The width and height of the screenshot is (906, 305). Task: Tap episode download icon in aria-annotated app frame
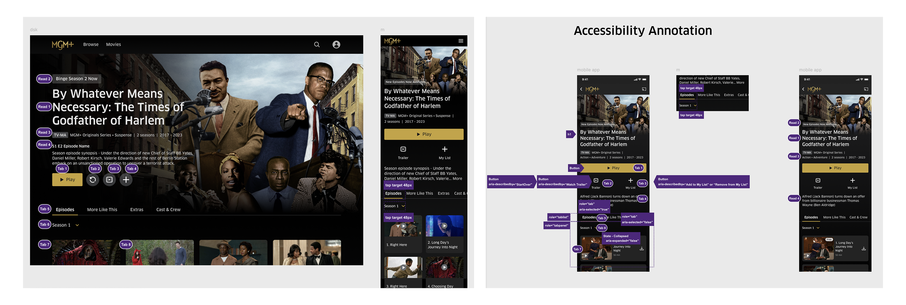641,249
